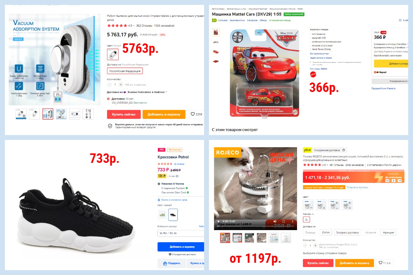The image size is (413, 275).
Task: Open the video options three-dot menu
Action: click(x=292, y=221)
